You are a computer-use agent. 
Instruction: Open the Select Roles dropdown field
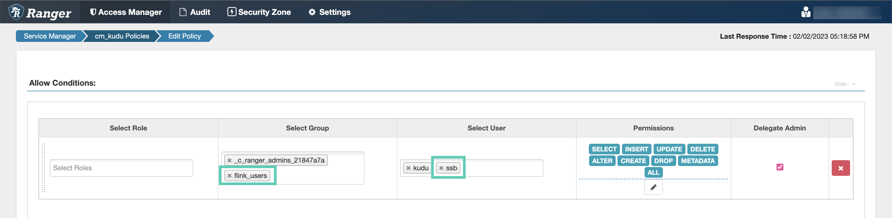click(x=121, y=168)
